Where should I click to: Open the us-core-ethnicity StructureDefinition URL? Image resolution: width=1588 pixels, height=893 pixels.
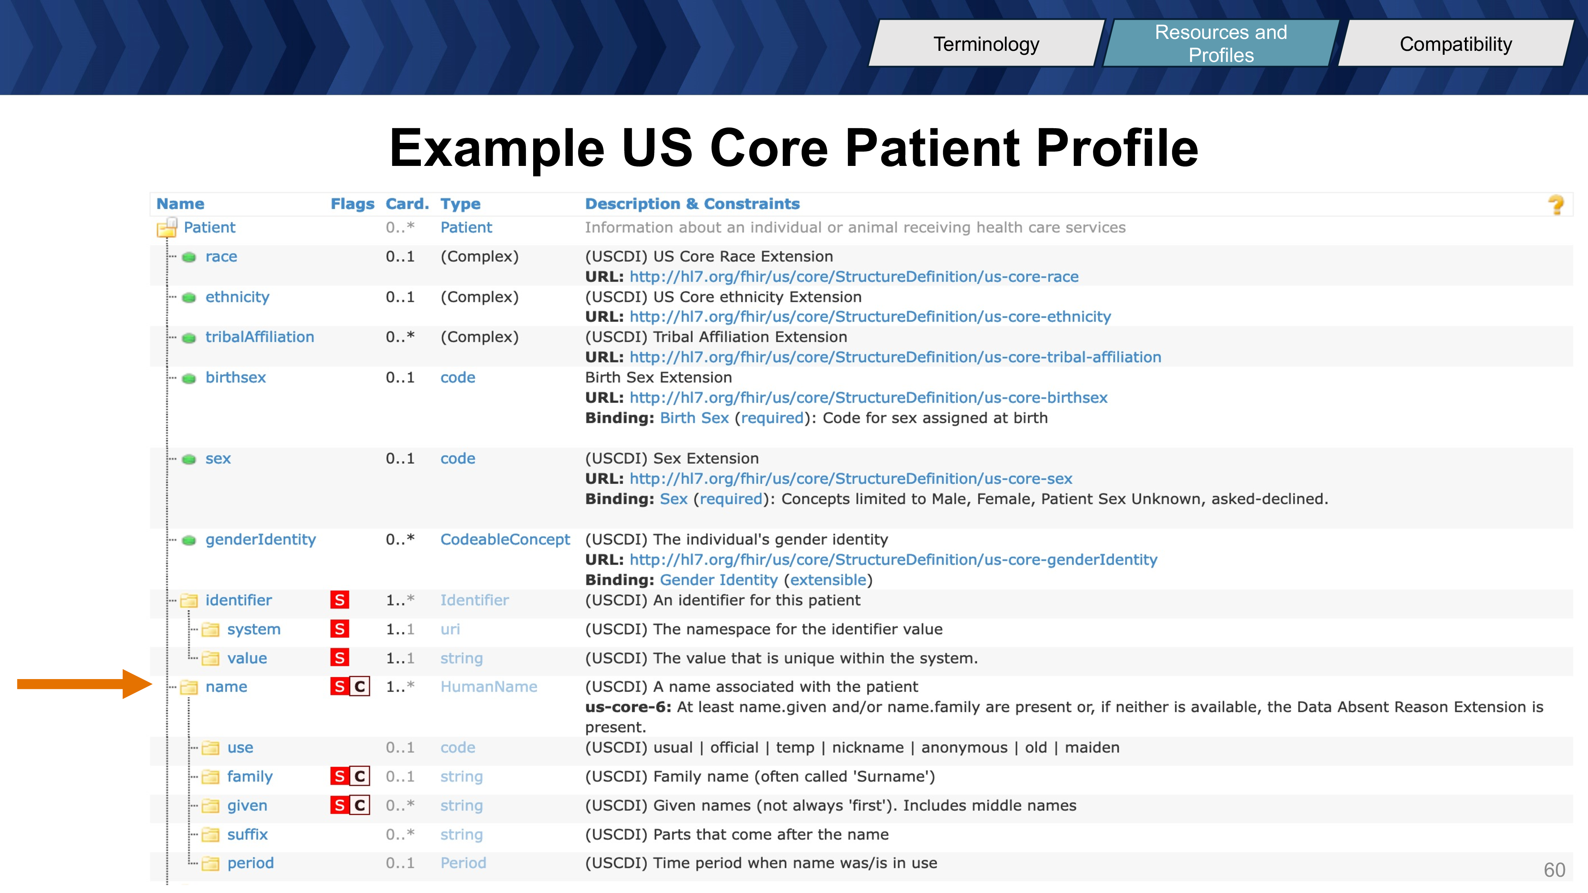(870, 317)
